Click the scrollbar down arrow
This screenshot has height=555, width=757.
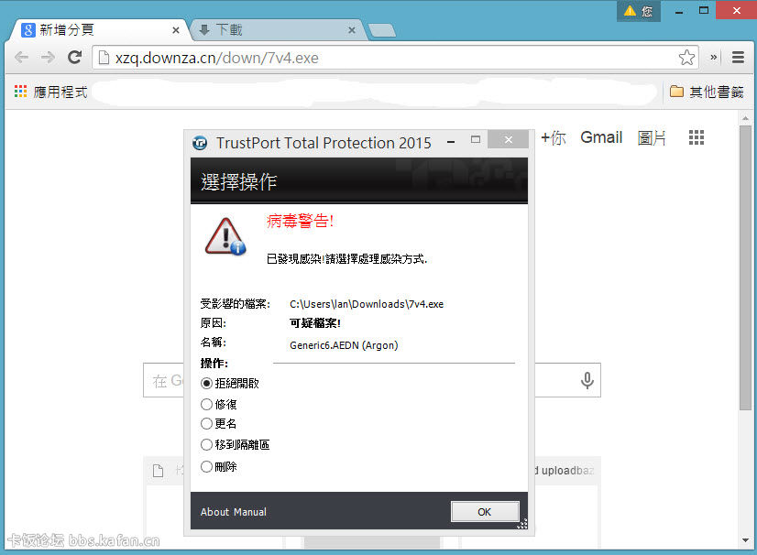[x=745, y=540]
